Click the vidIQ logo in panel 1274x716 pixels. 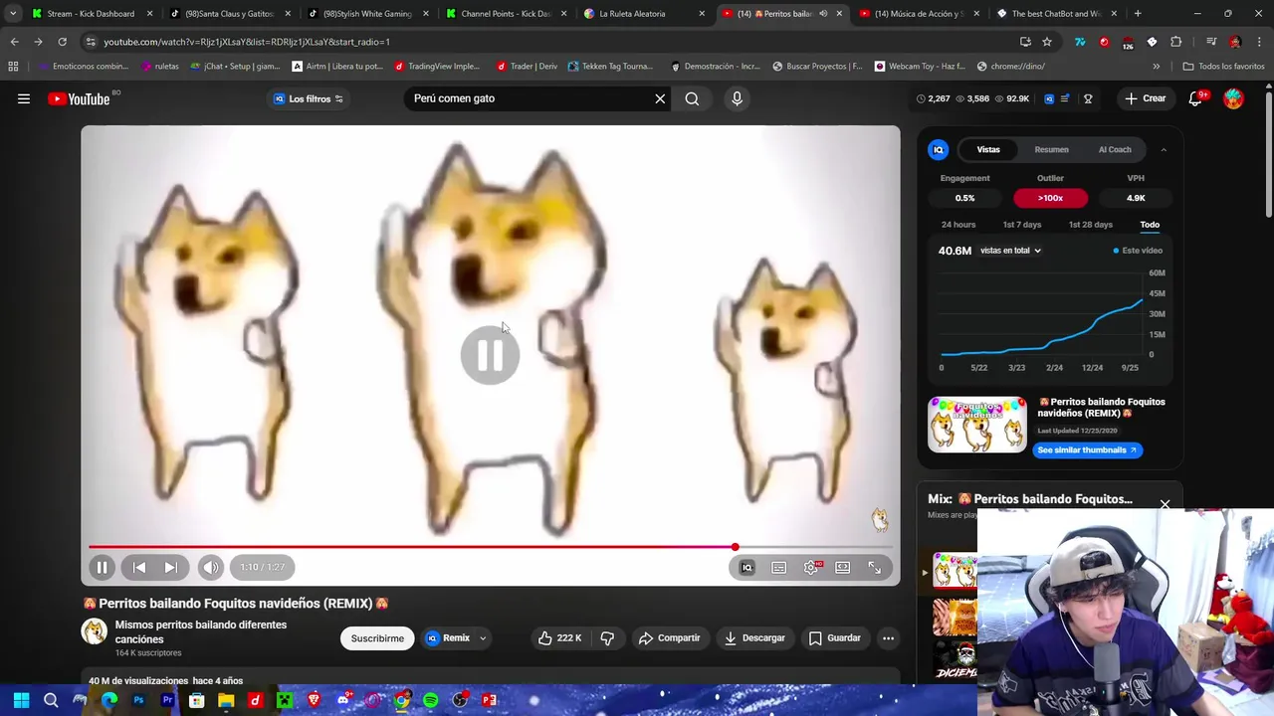938,149
